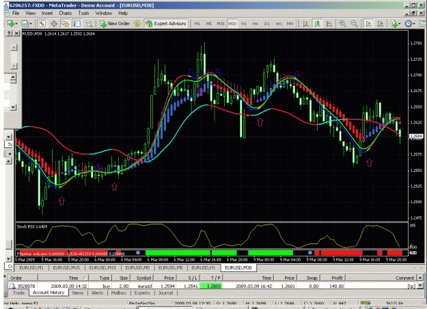Open the Alerts terminal tab
This screenshot has width=427, height=309.
coord(97,293)
